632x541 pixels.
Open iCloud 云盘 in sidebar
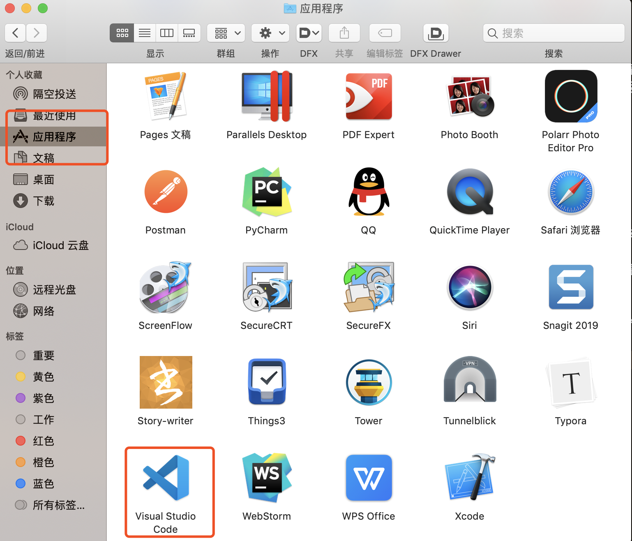53,245
